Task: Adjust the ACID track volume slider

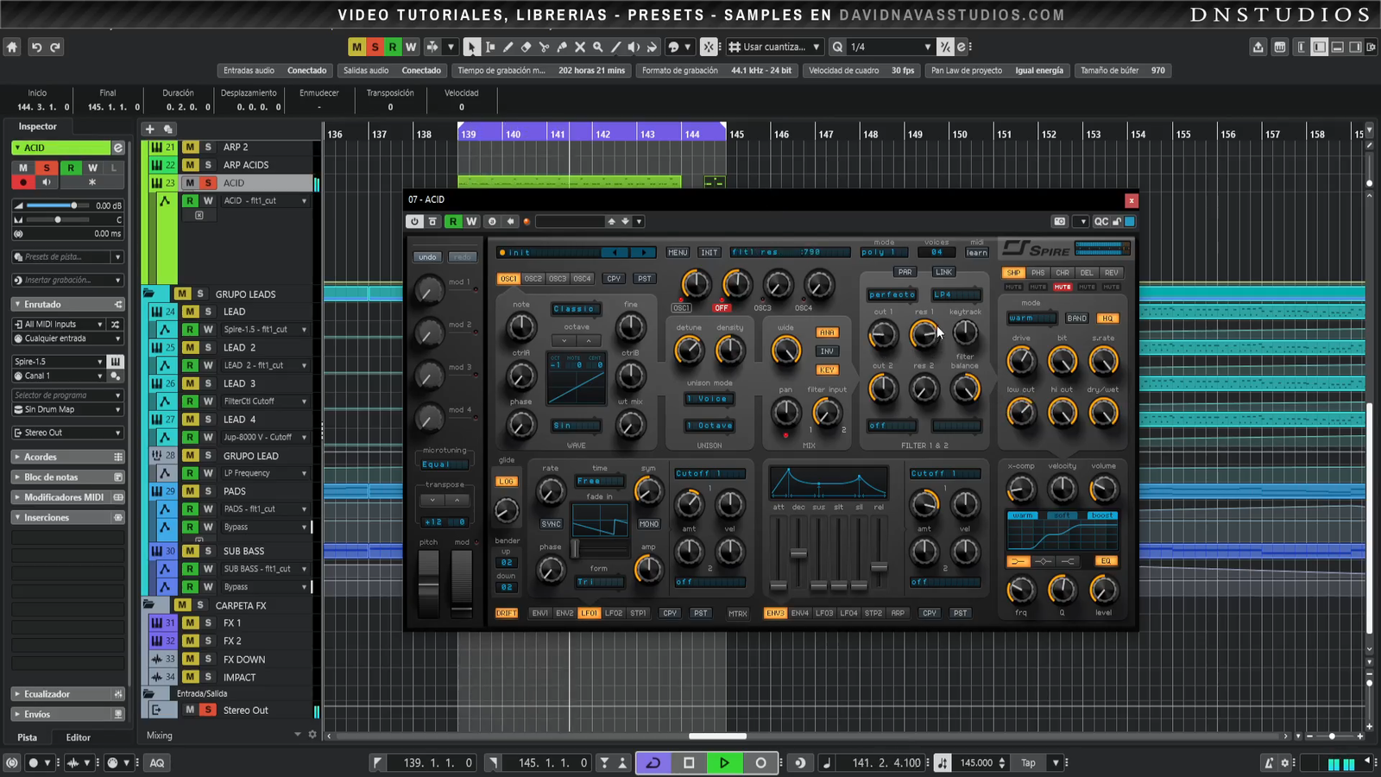Action: pyautogui.click(x=74, y=205)
